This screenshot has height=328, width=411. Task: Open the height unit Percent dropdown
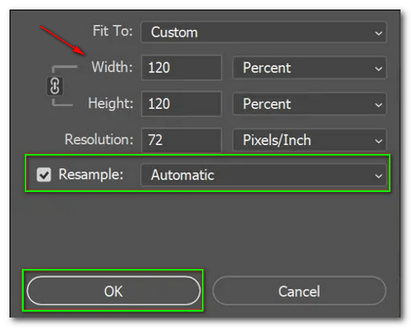click(x=308, y=104)
